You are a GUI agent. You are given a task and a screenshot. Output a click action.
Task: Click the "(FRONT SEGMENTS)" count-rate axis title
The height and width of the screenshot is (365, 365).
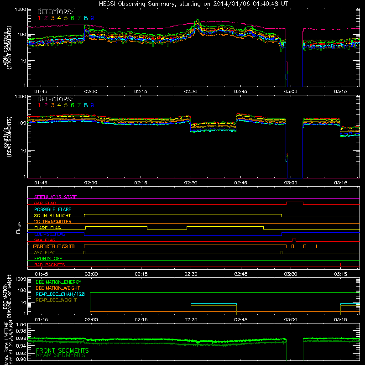pos(10,47)
